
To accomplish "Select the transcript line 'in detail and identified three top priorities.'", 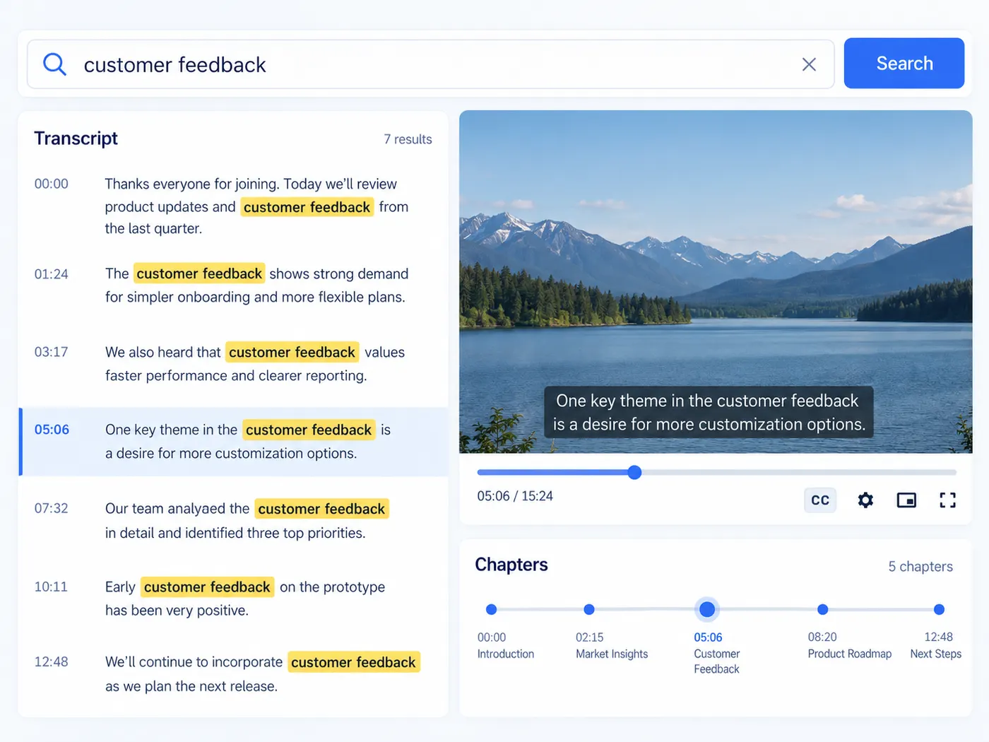I will tap(235, 533).
